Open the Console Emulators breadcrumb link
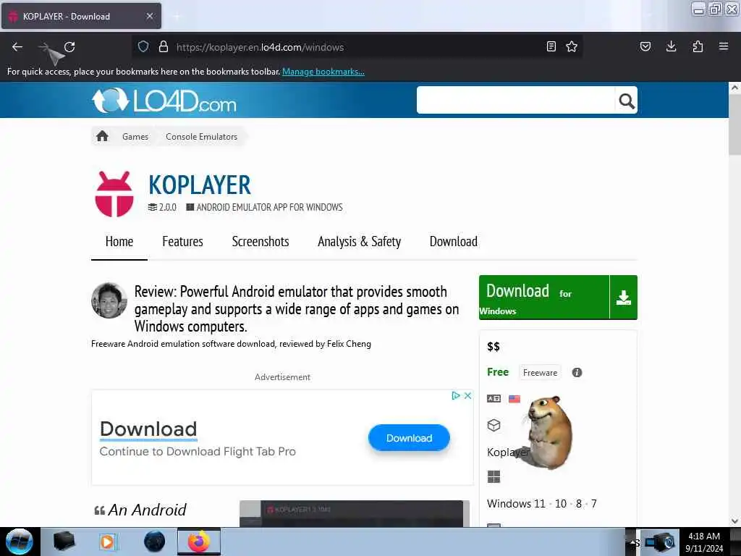Screen dimensions: 741x556 point(201,137)
